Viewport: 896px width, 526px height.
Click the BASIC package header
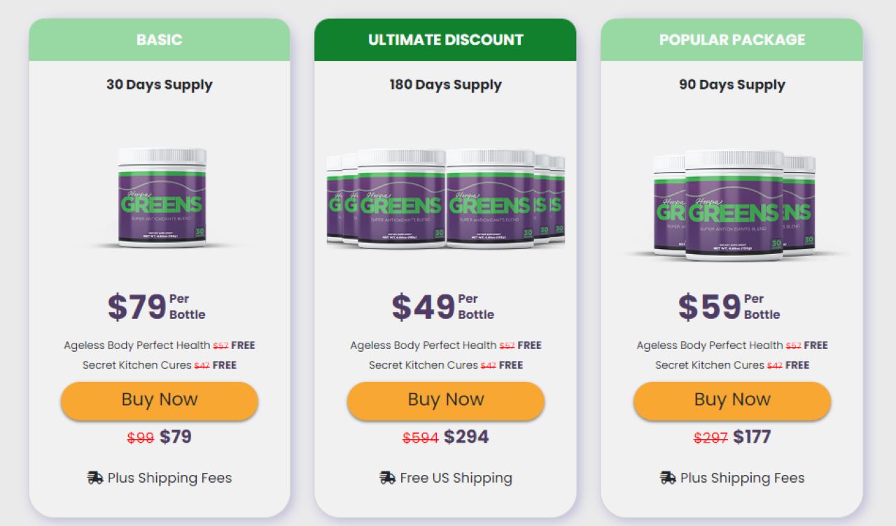160,40
